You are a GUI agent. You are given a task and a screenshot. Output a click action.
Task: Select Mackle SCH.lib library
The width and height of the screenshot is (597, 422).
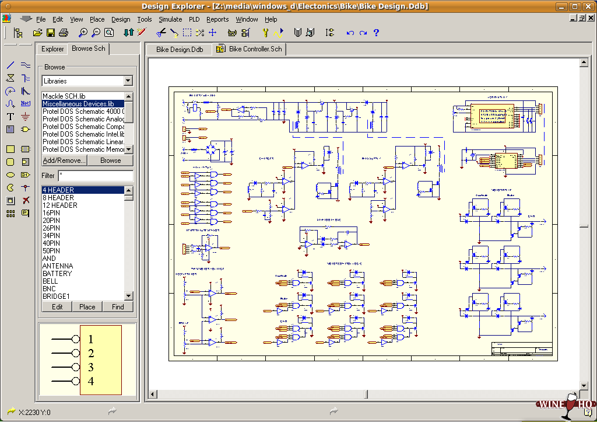pyautogui.click(x=83, y=96)
